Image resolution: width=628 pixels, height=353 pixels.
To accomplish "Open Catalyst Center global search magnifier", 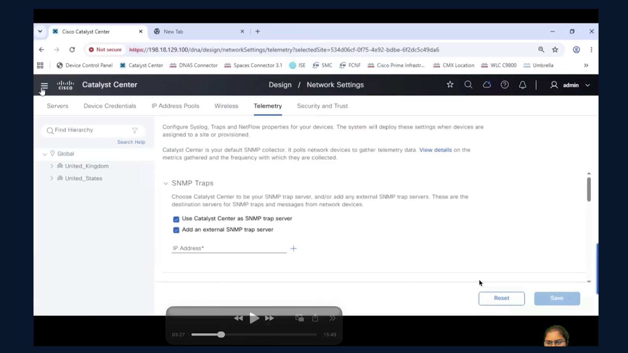I will tap(468, 85).
